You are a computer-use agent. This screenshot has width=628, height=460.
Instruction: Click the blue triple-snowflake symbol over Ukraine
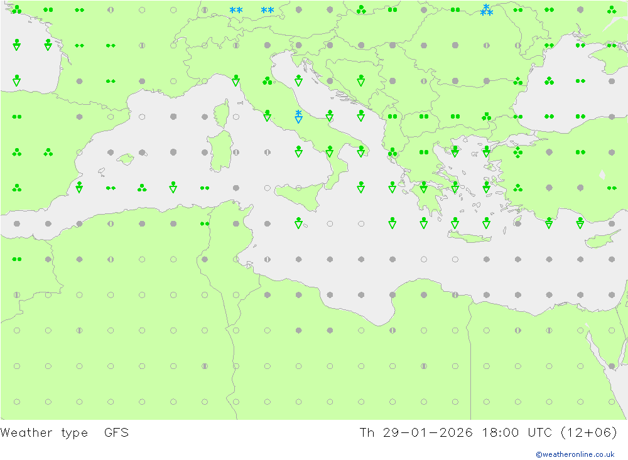(487, 10)
